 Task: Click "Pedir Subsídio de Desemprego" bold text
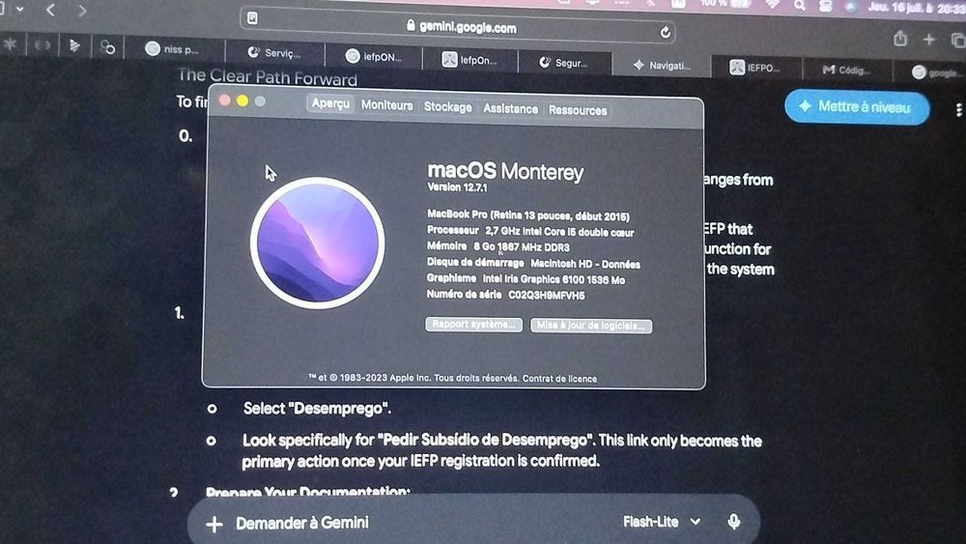click(486, 441)
